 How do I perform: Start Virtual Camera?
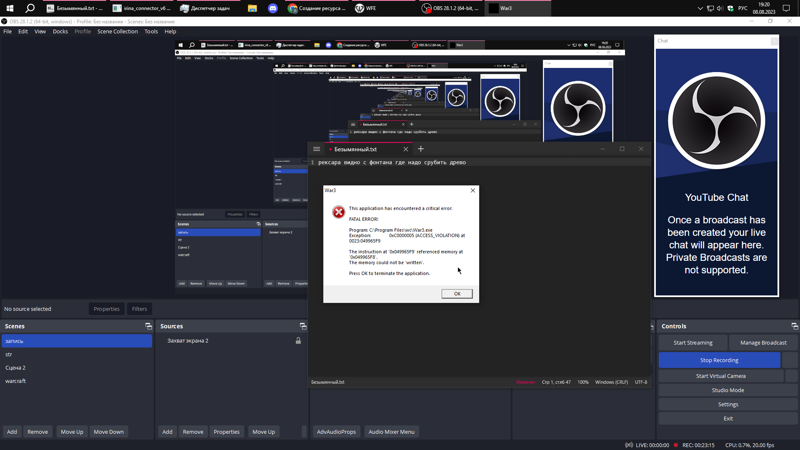tap(721, 376)
